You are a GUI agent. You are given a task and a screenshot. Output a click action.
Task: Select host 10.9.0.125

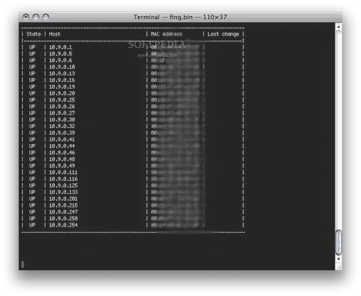click(x=64, y=185)
